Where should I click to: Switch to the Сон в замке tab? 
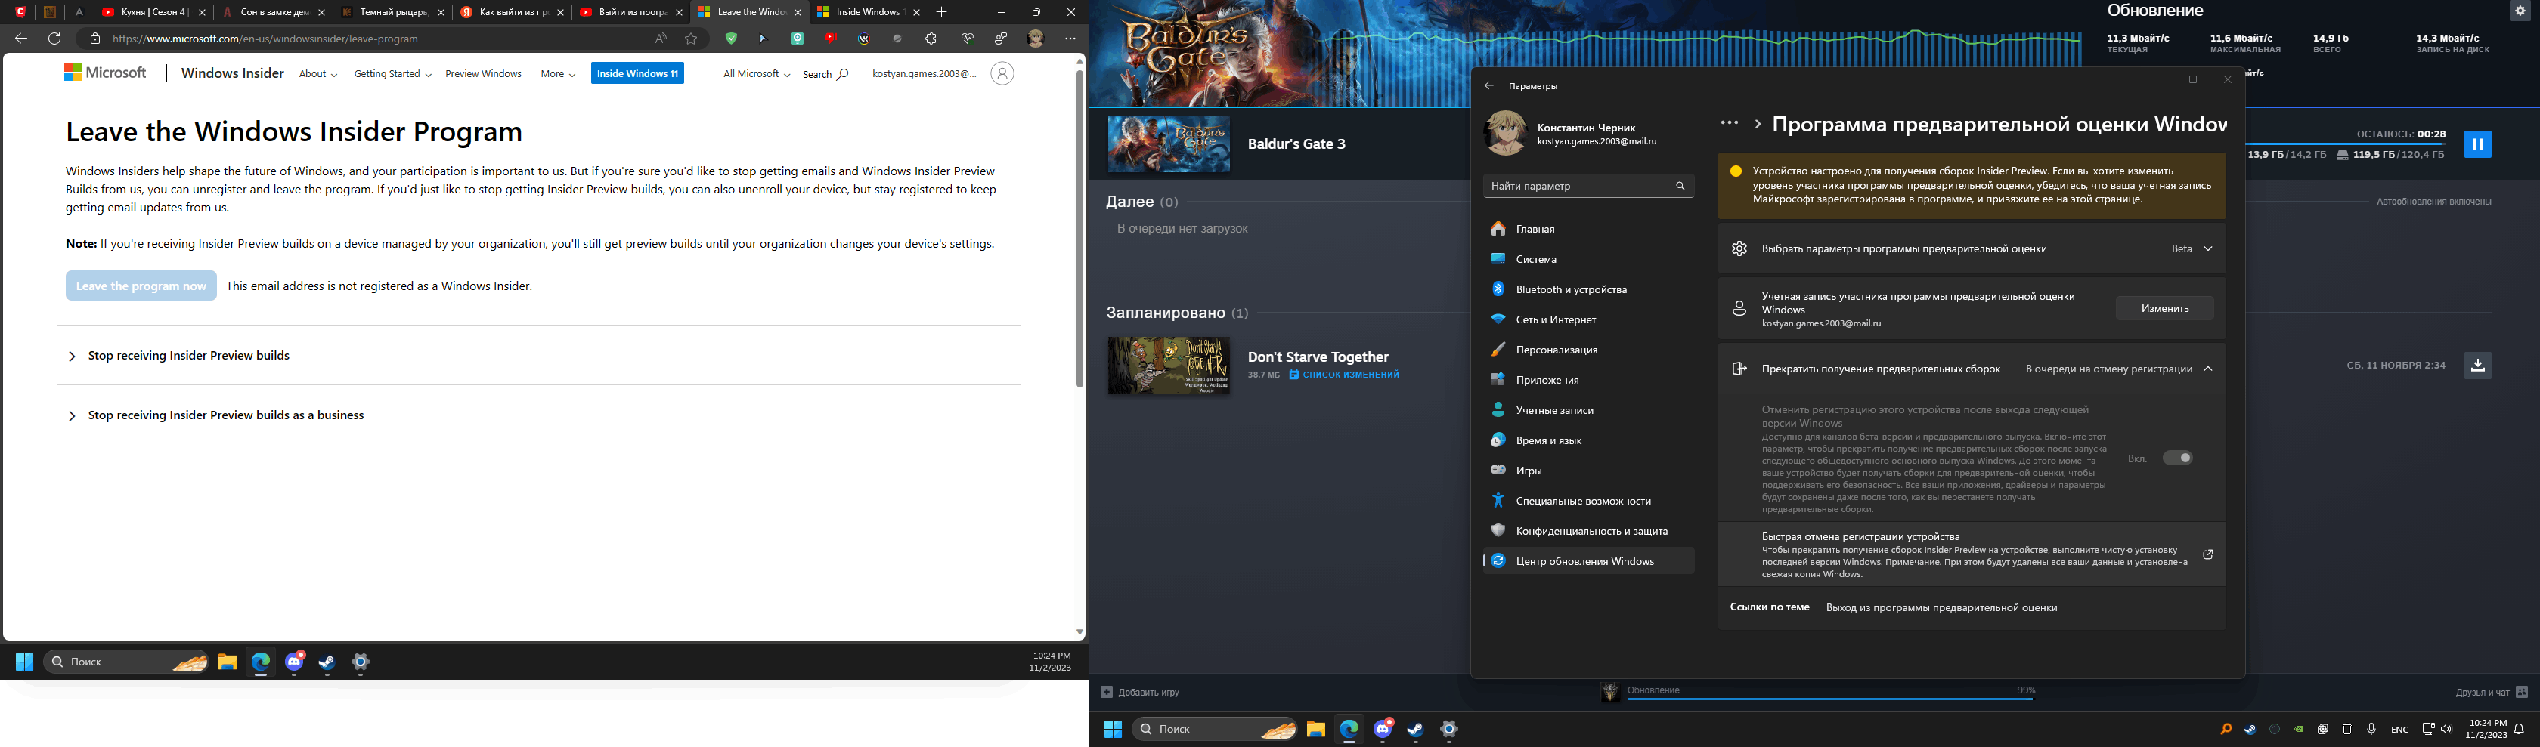click(x=274, y=13)
